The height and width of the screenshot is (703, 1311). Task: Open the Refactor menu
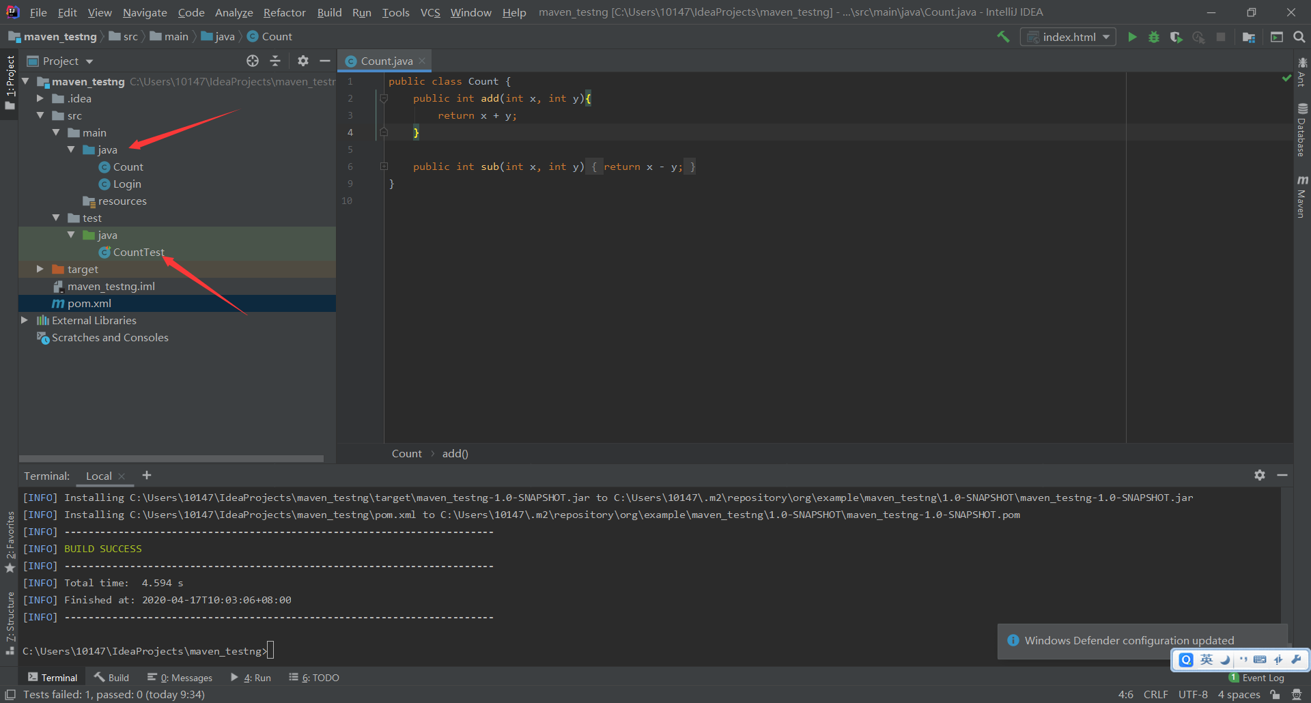tap(284, 12)
